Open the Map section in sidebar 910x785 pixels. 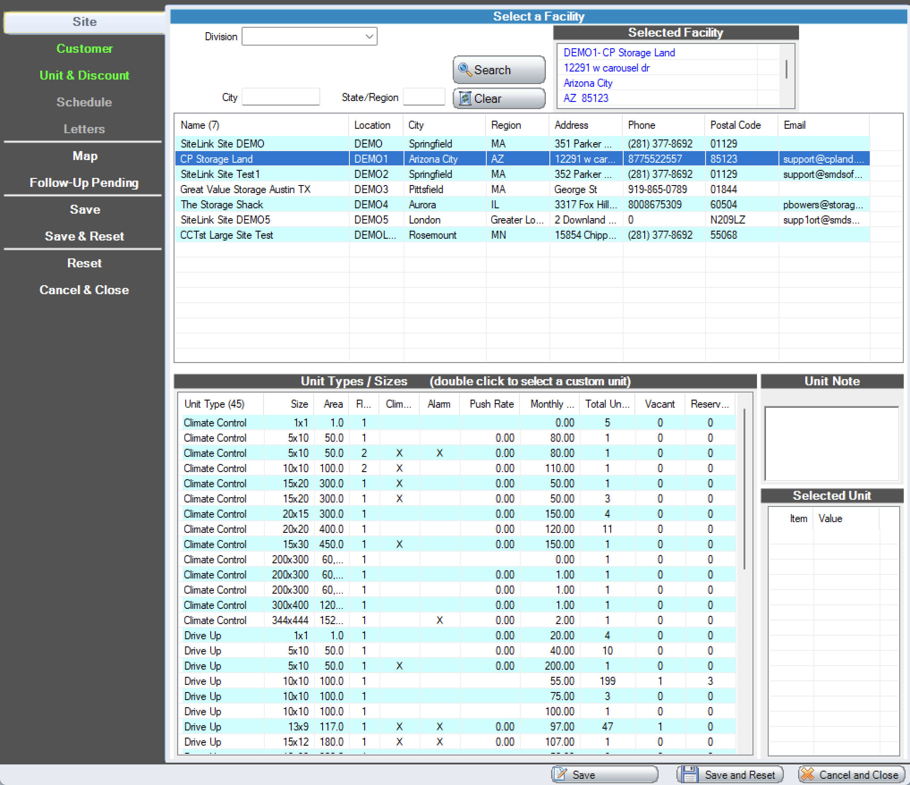[x=84, y=156]
